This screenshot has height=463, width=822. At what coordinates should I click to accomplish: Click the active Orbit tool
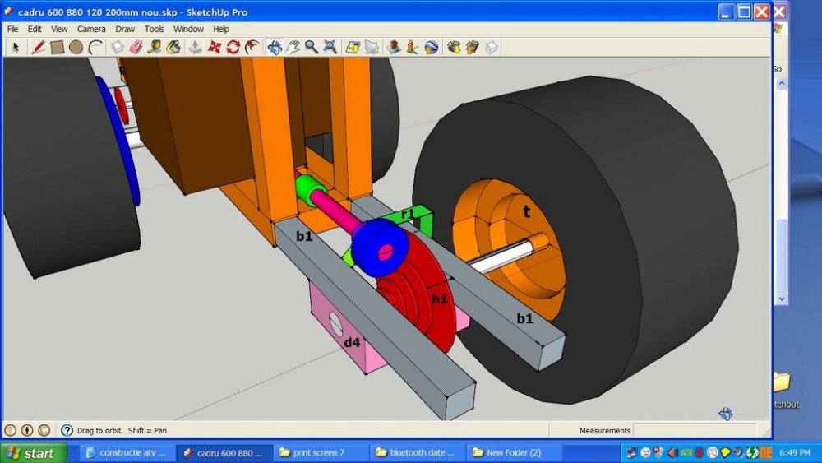[275, 48]
